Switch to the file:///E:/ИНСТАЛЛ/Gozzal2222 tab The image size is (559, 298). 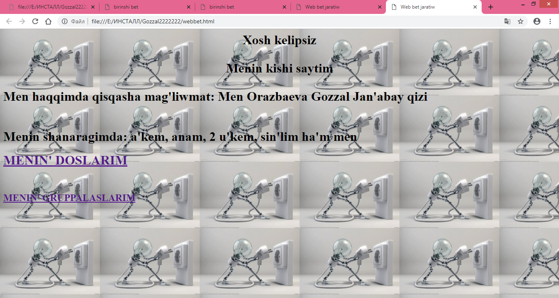click(x=51, y=7)
